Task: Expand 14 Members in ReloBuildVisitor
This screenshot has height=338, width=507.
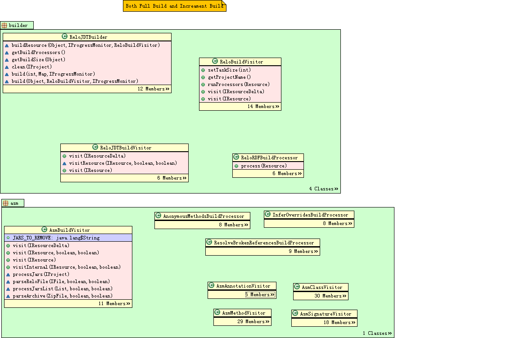Action: [263, 106]
